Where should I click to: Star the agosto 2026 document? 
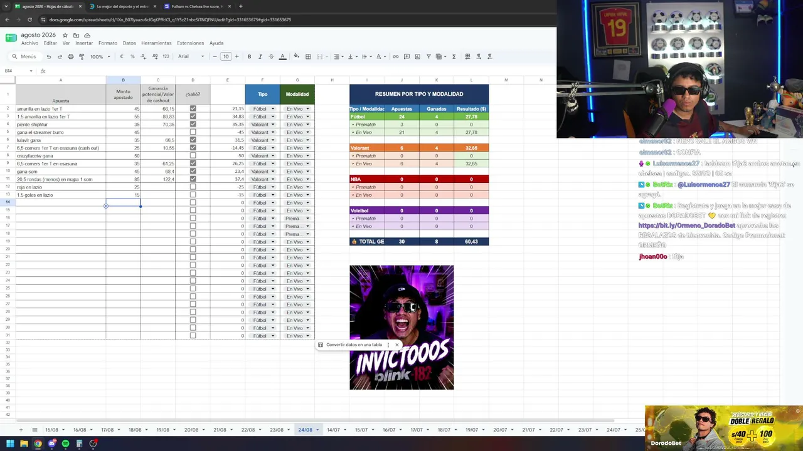pos(65,35)
